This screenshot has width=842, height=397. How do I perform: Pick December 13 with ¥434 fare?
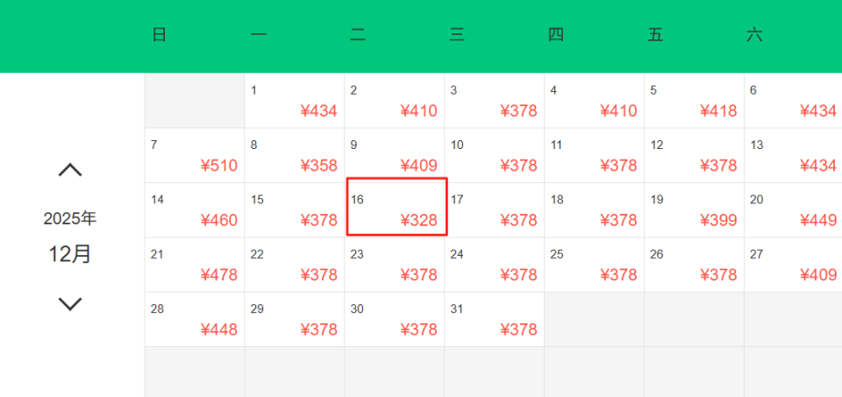click(793, 155)
